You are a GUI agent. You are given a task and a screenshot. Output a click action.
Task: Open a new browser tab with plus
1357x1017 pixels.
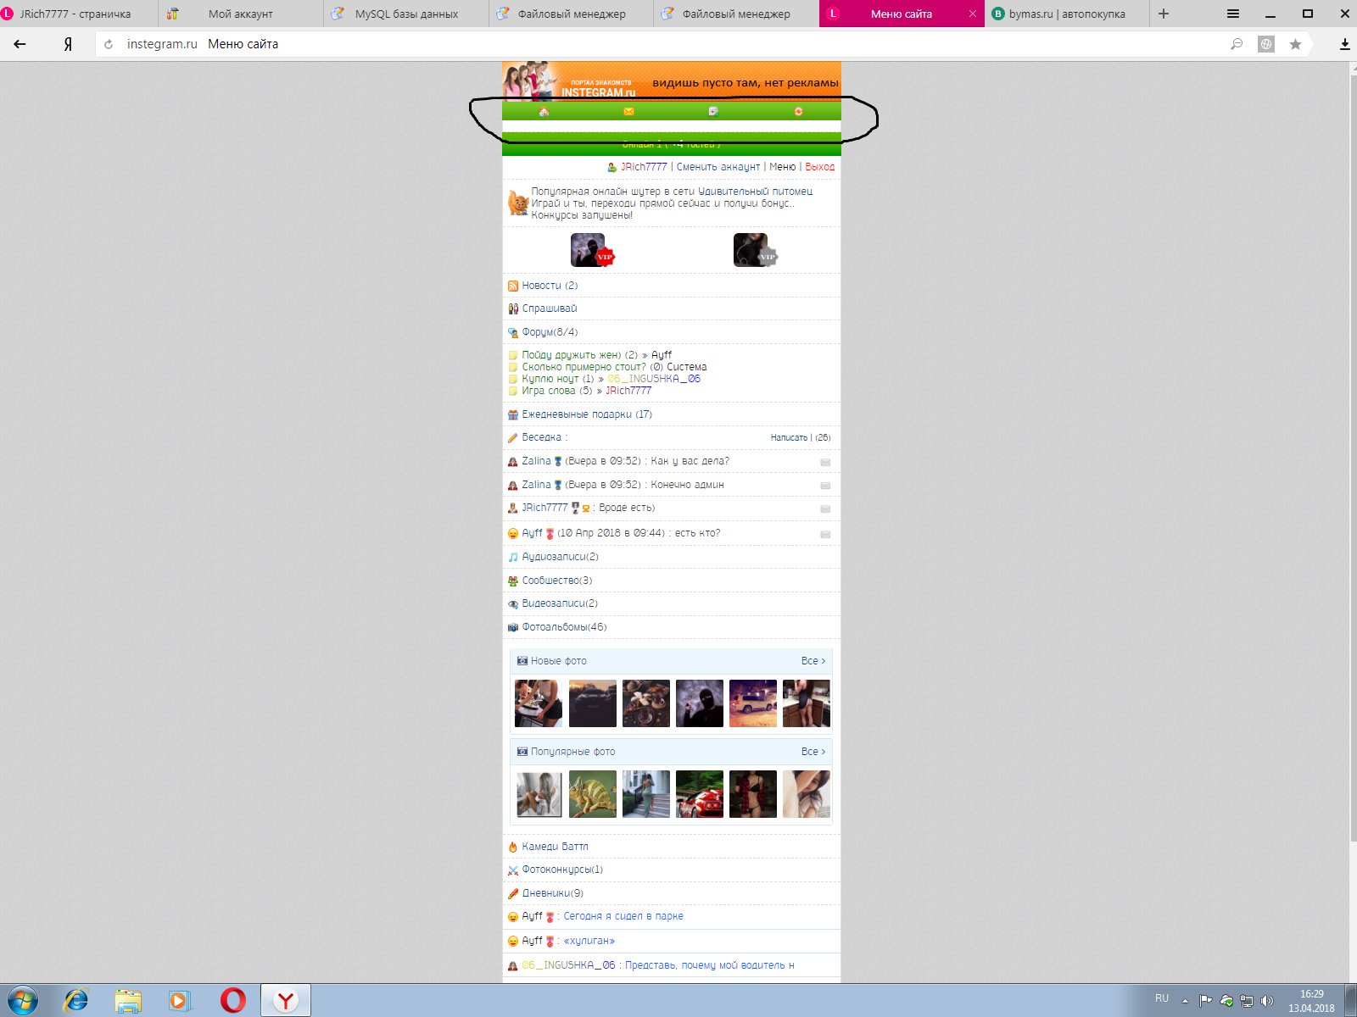click(x=1164, y=14)
